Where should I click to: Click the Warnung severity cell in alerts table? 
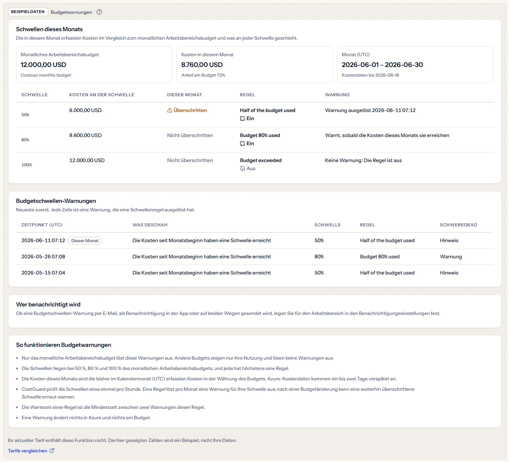[x=451, y=257]
